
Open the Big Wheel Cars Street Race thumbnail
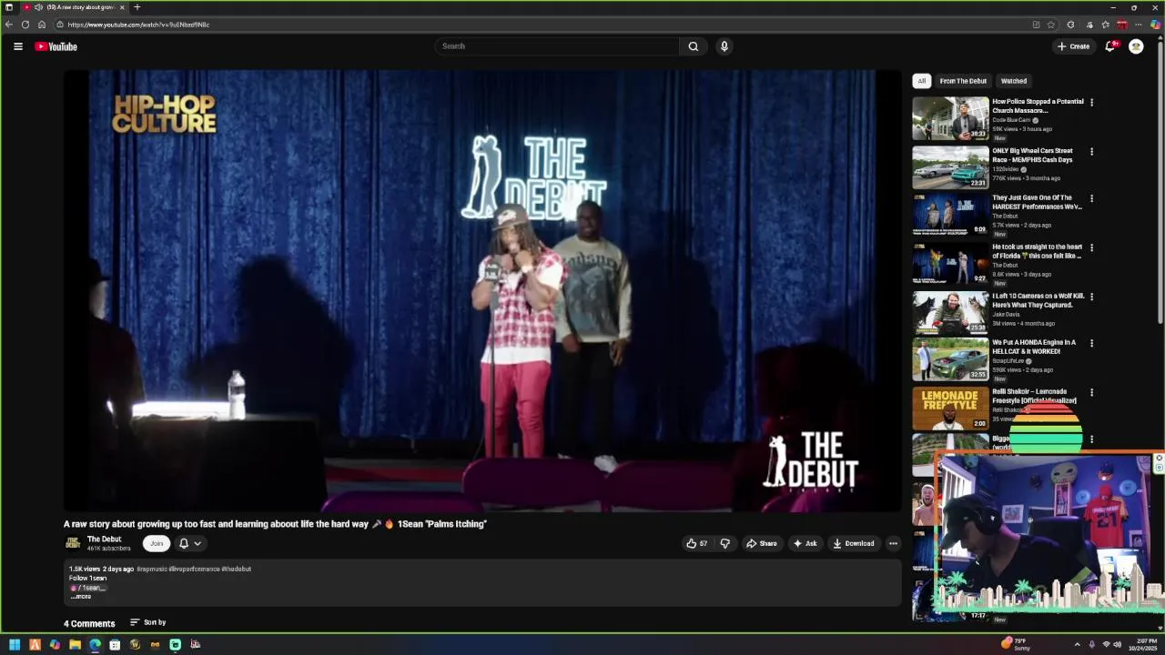(x=950, y=167)
